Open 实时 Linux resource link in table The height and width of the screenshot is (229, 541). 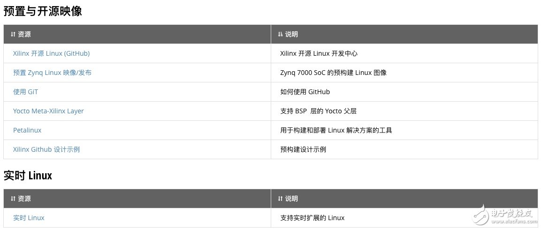[x=29, y=218]
